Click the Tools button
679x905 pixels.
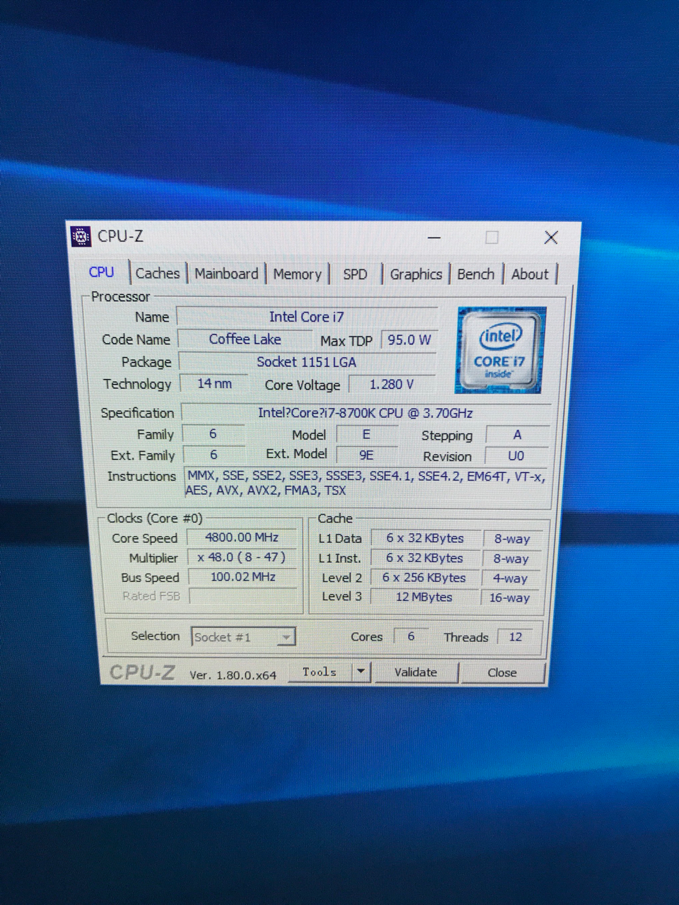320,672
